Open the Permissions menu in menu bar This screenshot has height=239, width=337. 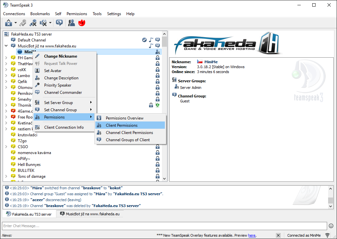pyautogui.click(x=77, y=14)
